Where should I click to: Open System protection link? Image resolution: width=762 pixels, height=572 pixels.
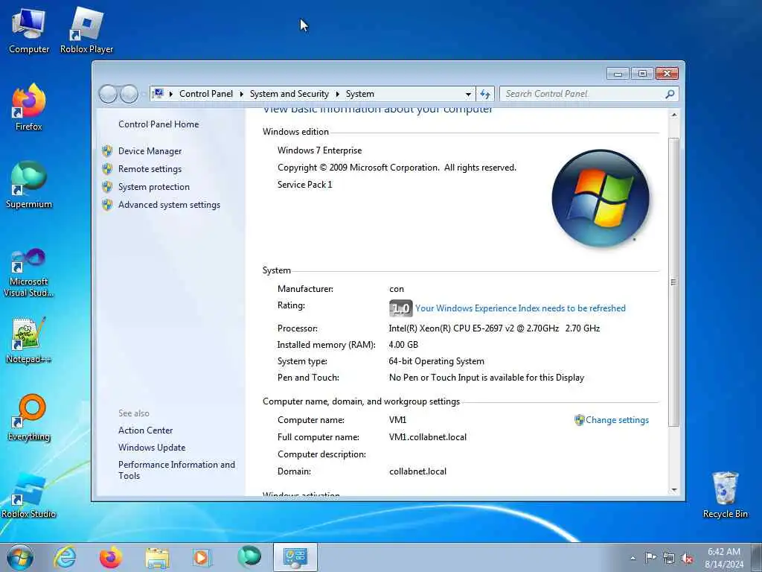154,187
